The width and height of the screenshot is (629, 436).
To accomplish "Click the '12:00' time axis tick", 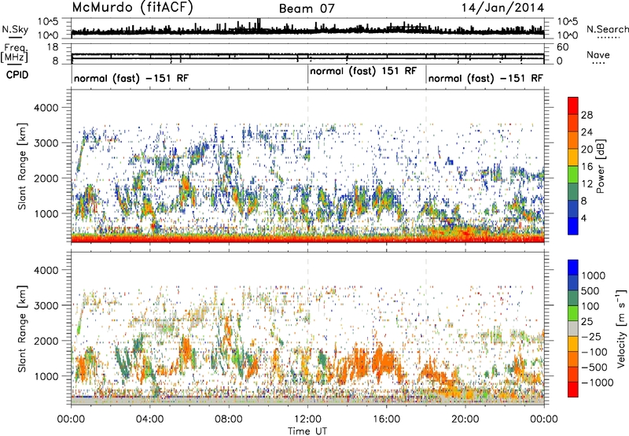I will tap(307, 419).
